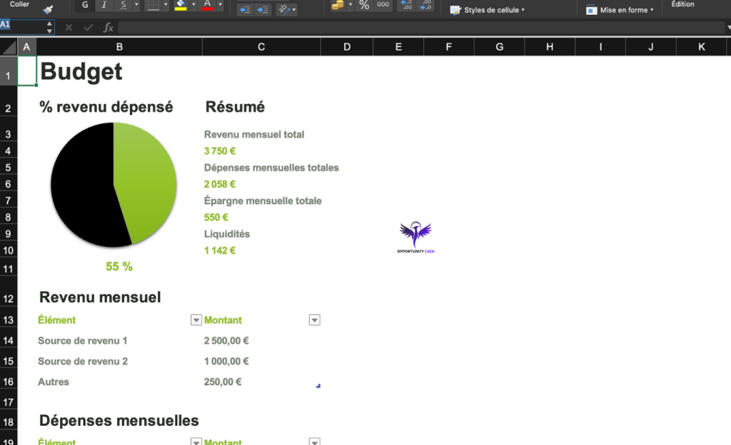Apply accounting currency format coins icon
This screenshot has width=731, height=445.
point(338,5)
